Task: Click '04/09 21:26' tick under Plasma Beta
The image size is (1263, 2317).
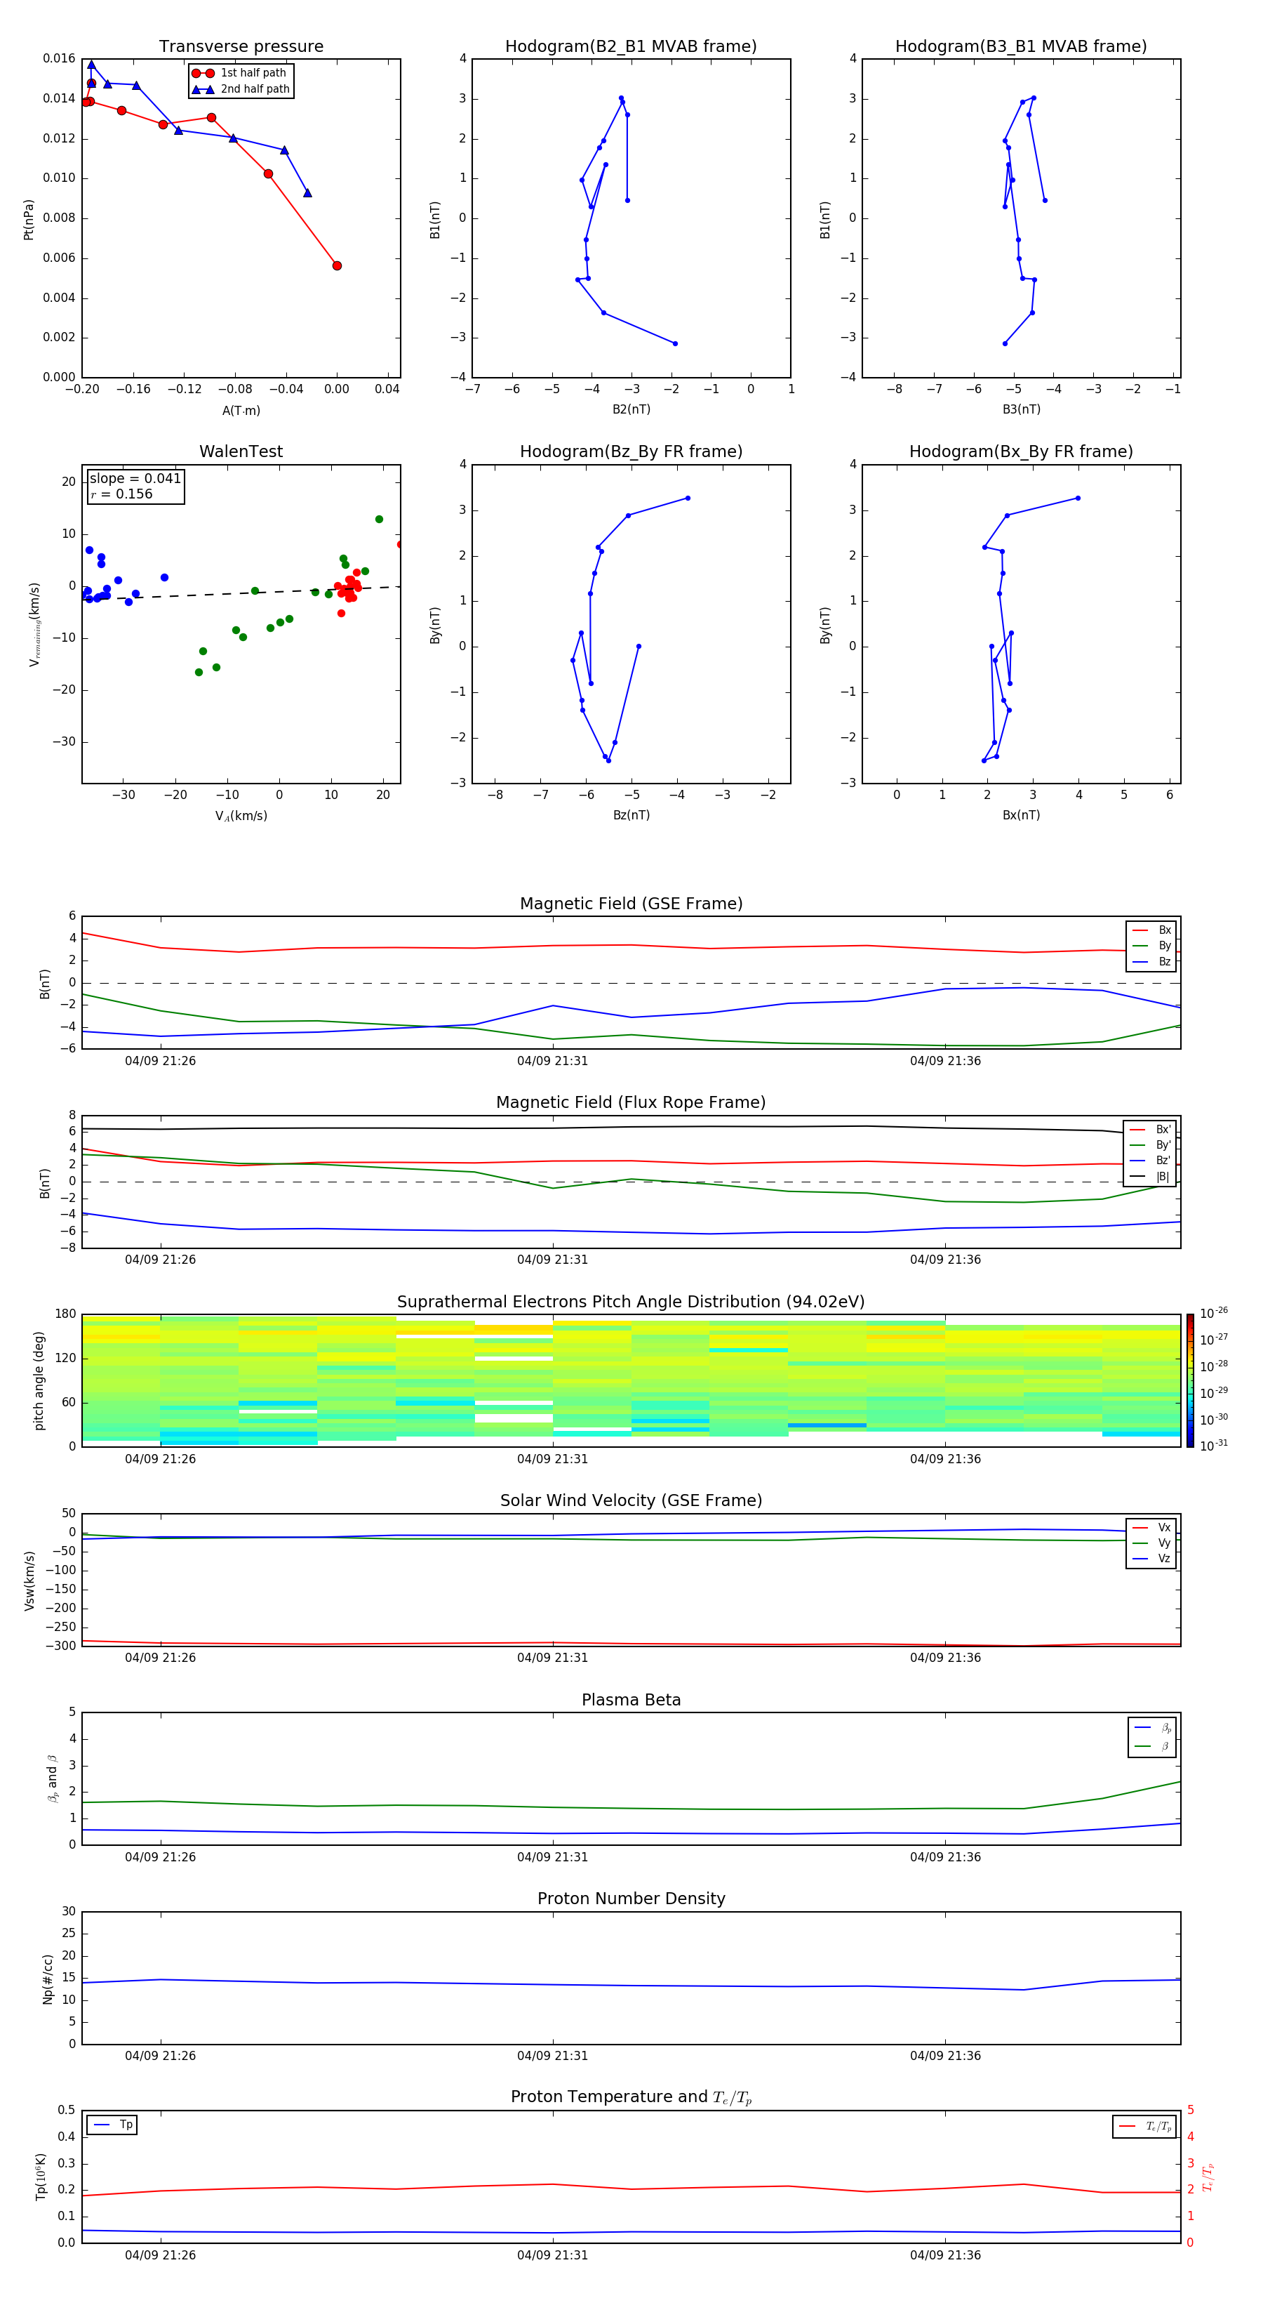Action: pos(160,1857)
